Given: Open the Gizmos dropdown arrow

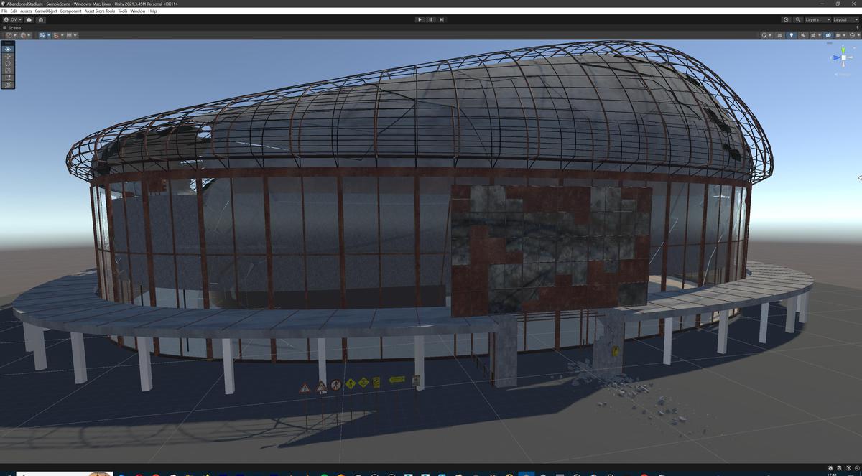Looking at the screenshot, I should (844, 34).
